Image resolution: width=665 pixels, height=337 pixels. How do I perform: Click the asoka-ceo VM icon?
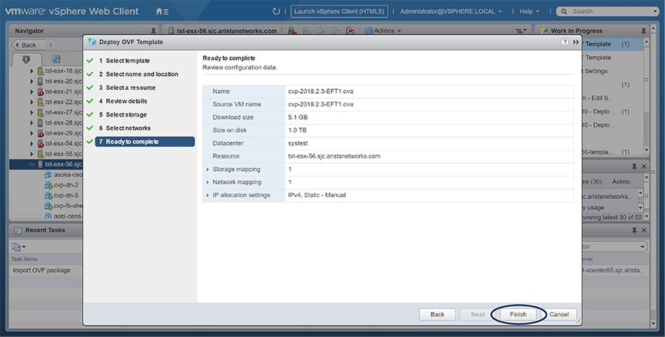(x=48, y=175)
